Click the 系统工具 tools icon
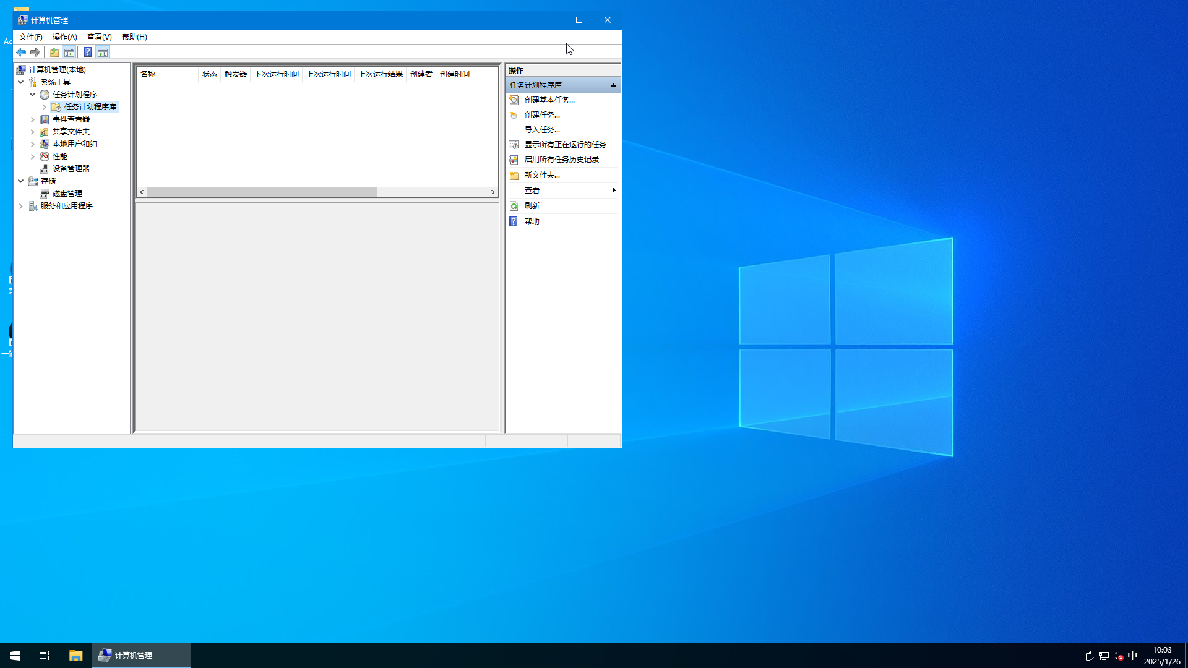This screenshot has width=1188, height=668. pos(33,82)
